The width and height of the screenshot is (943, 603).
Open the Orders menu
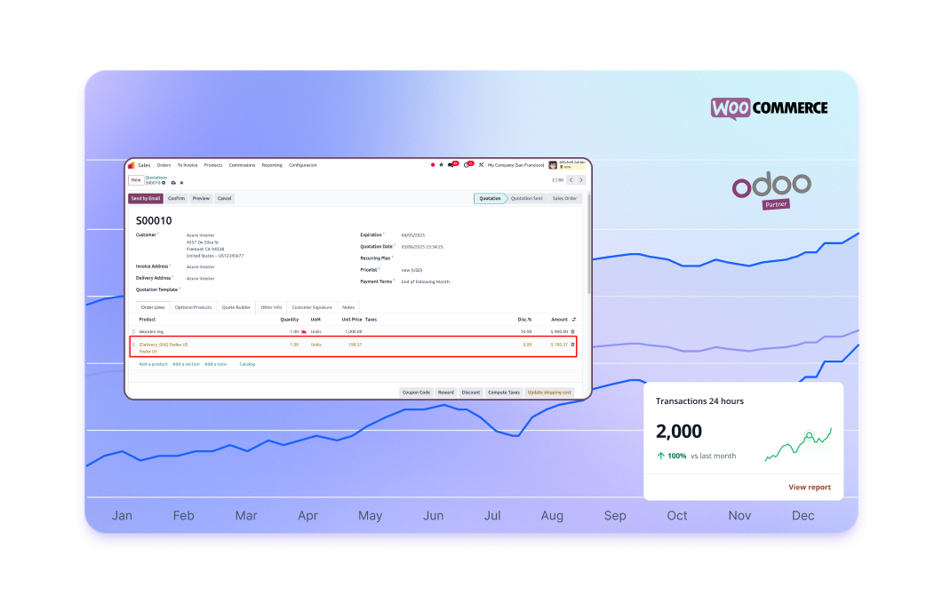(164, 165)
